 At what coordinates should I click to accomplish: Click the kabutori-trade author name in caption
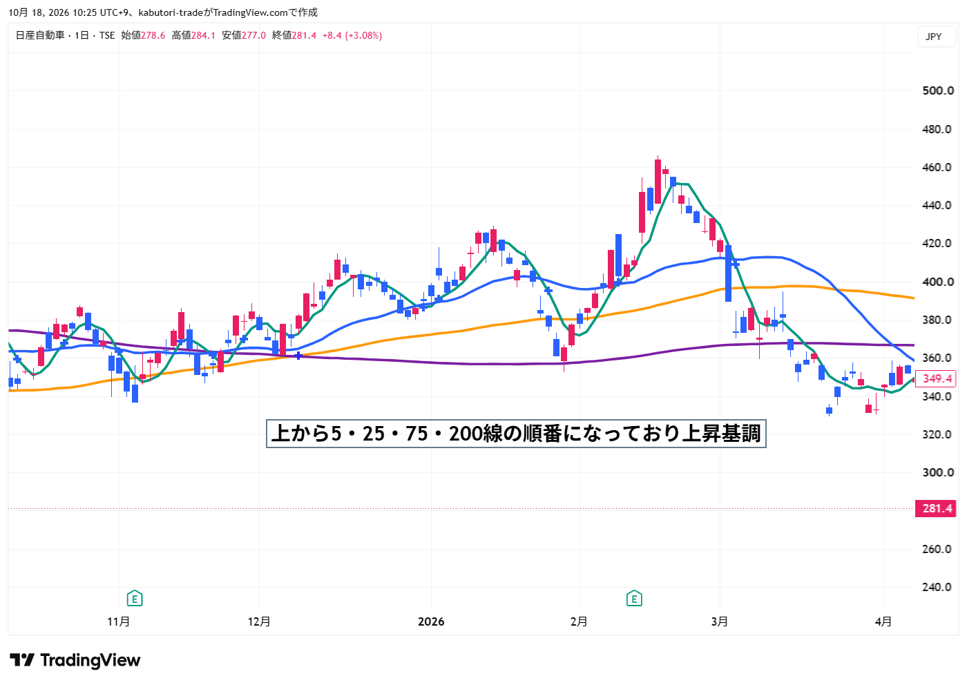pos(171,12)
